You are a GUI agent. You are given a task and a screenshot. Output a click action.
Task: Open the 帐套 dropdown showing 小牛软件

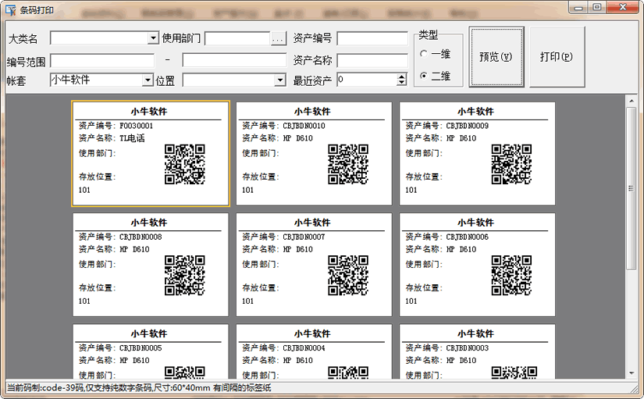coord(148,80)
